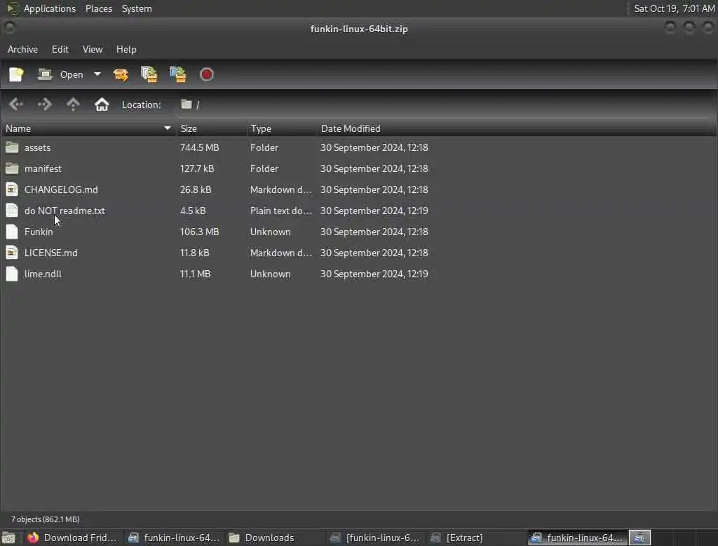
Task: Click the window menu icon at title bar left
Action: pos(9,29)
